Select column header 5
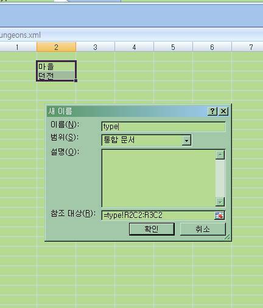Screen dimensions: 263x308 [173, 47]
